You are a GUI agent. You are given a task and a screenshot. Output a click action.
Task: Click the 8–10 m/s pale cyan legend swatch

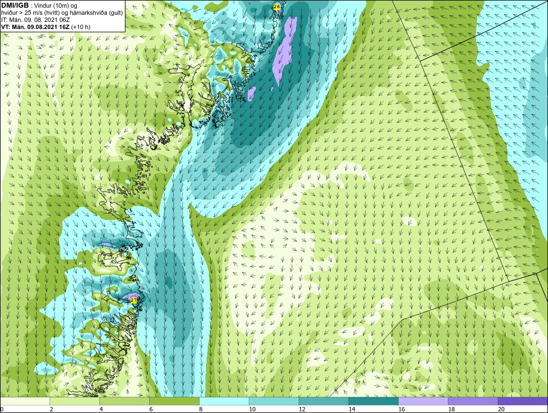(x=224, y=401)
